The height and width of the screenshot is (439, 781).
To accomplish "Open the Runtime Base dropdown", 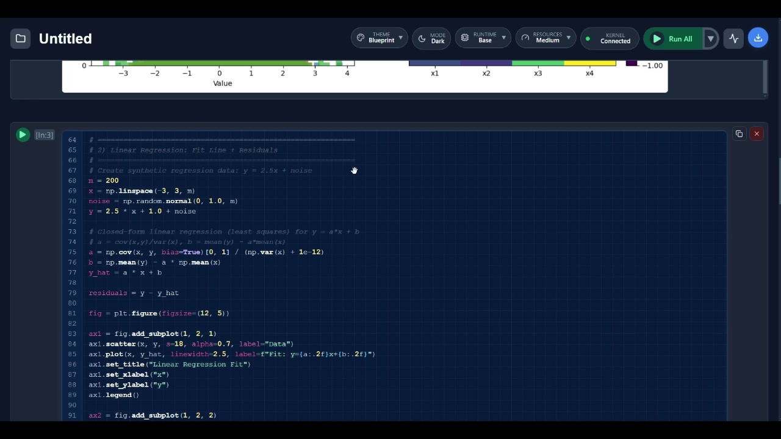I will point(483,38).
